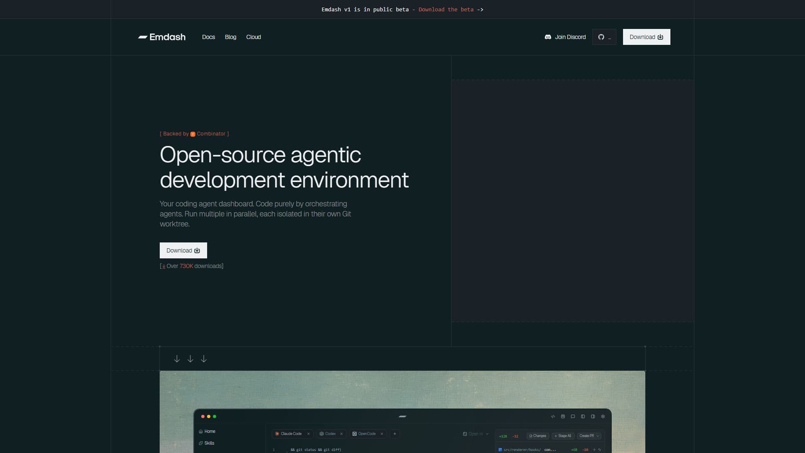Open the Cloud page
Image resolution: width=805 pixels, height=453 pixels.
(x=253, y=37)
